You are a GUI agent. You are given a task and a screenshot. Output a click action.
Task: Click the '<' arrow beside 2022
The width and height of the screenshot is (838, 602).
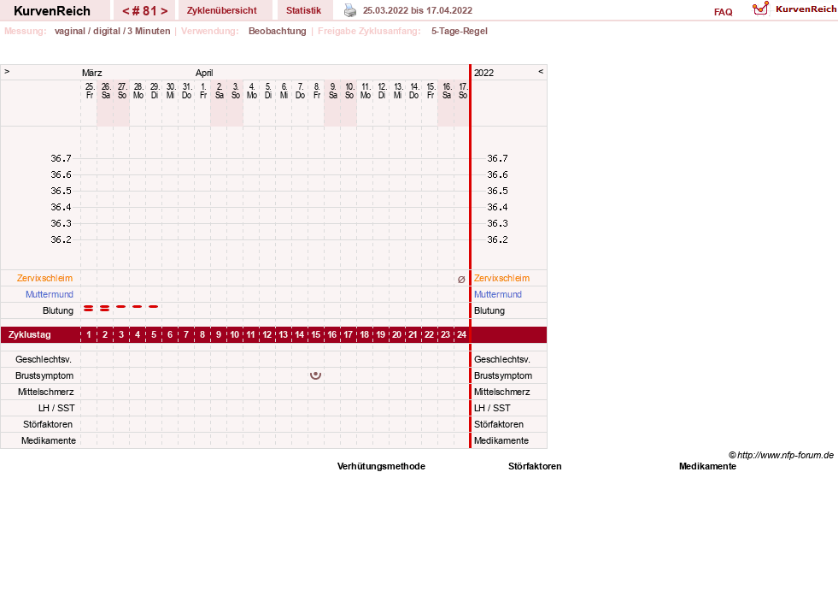[541, 71]
